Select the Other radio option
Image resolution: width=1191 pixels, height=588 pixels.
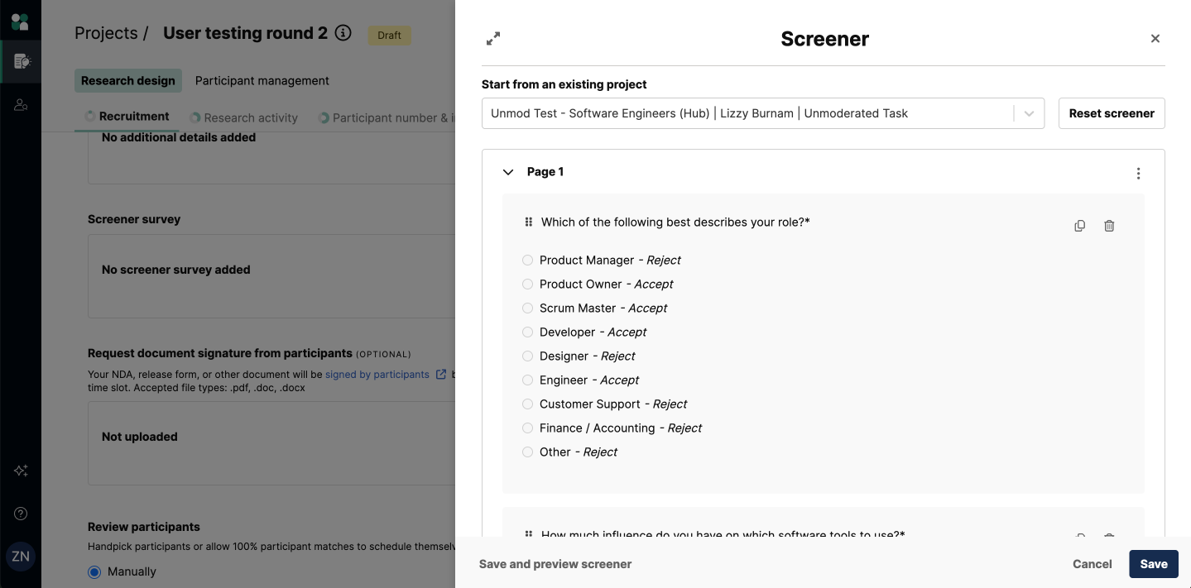coord(528,452)
